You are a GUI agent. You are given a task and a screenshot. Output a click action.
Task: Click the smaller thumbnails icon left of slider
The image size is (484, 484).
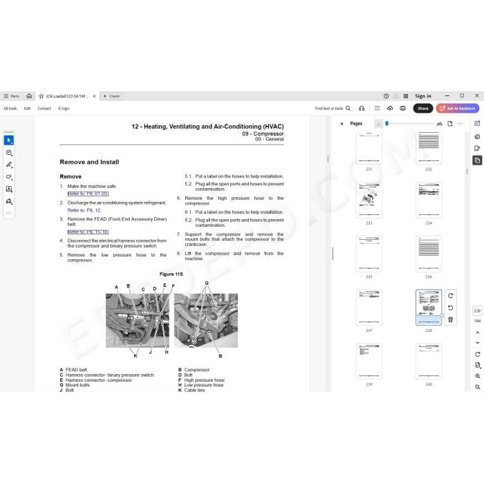(x=378, y=124)
